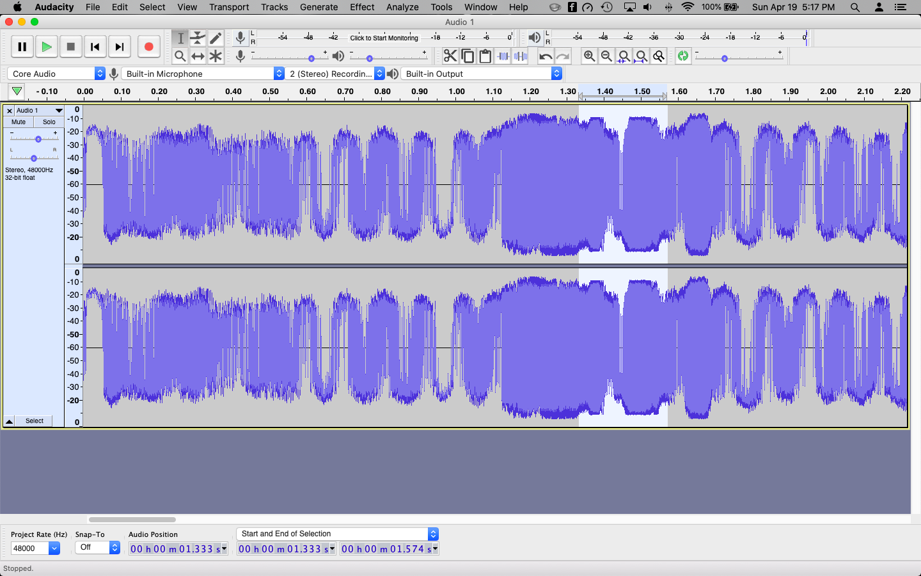This screenshot has height=576, width=921.
Task: Click the Wi-Fi icon in menu bar
Action: 688,7
